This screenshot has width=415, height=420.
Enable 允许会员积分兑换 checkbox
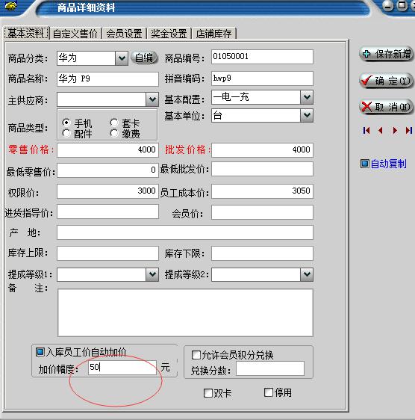tap(196, 355)
